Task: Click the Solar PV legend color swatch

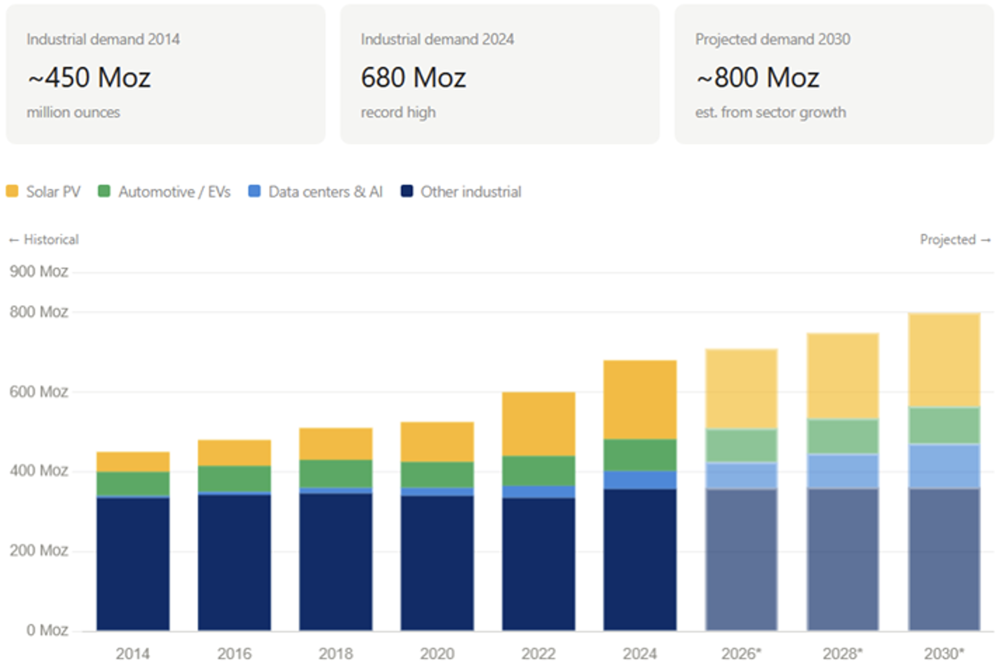Action: tap(12, 191)
